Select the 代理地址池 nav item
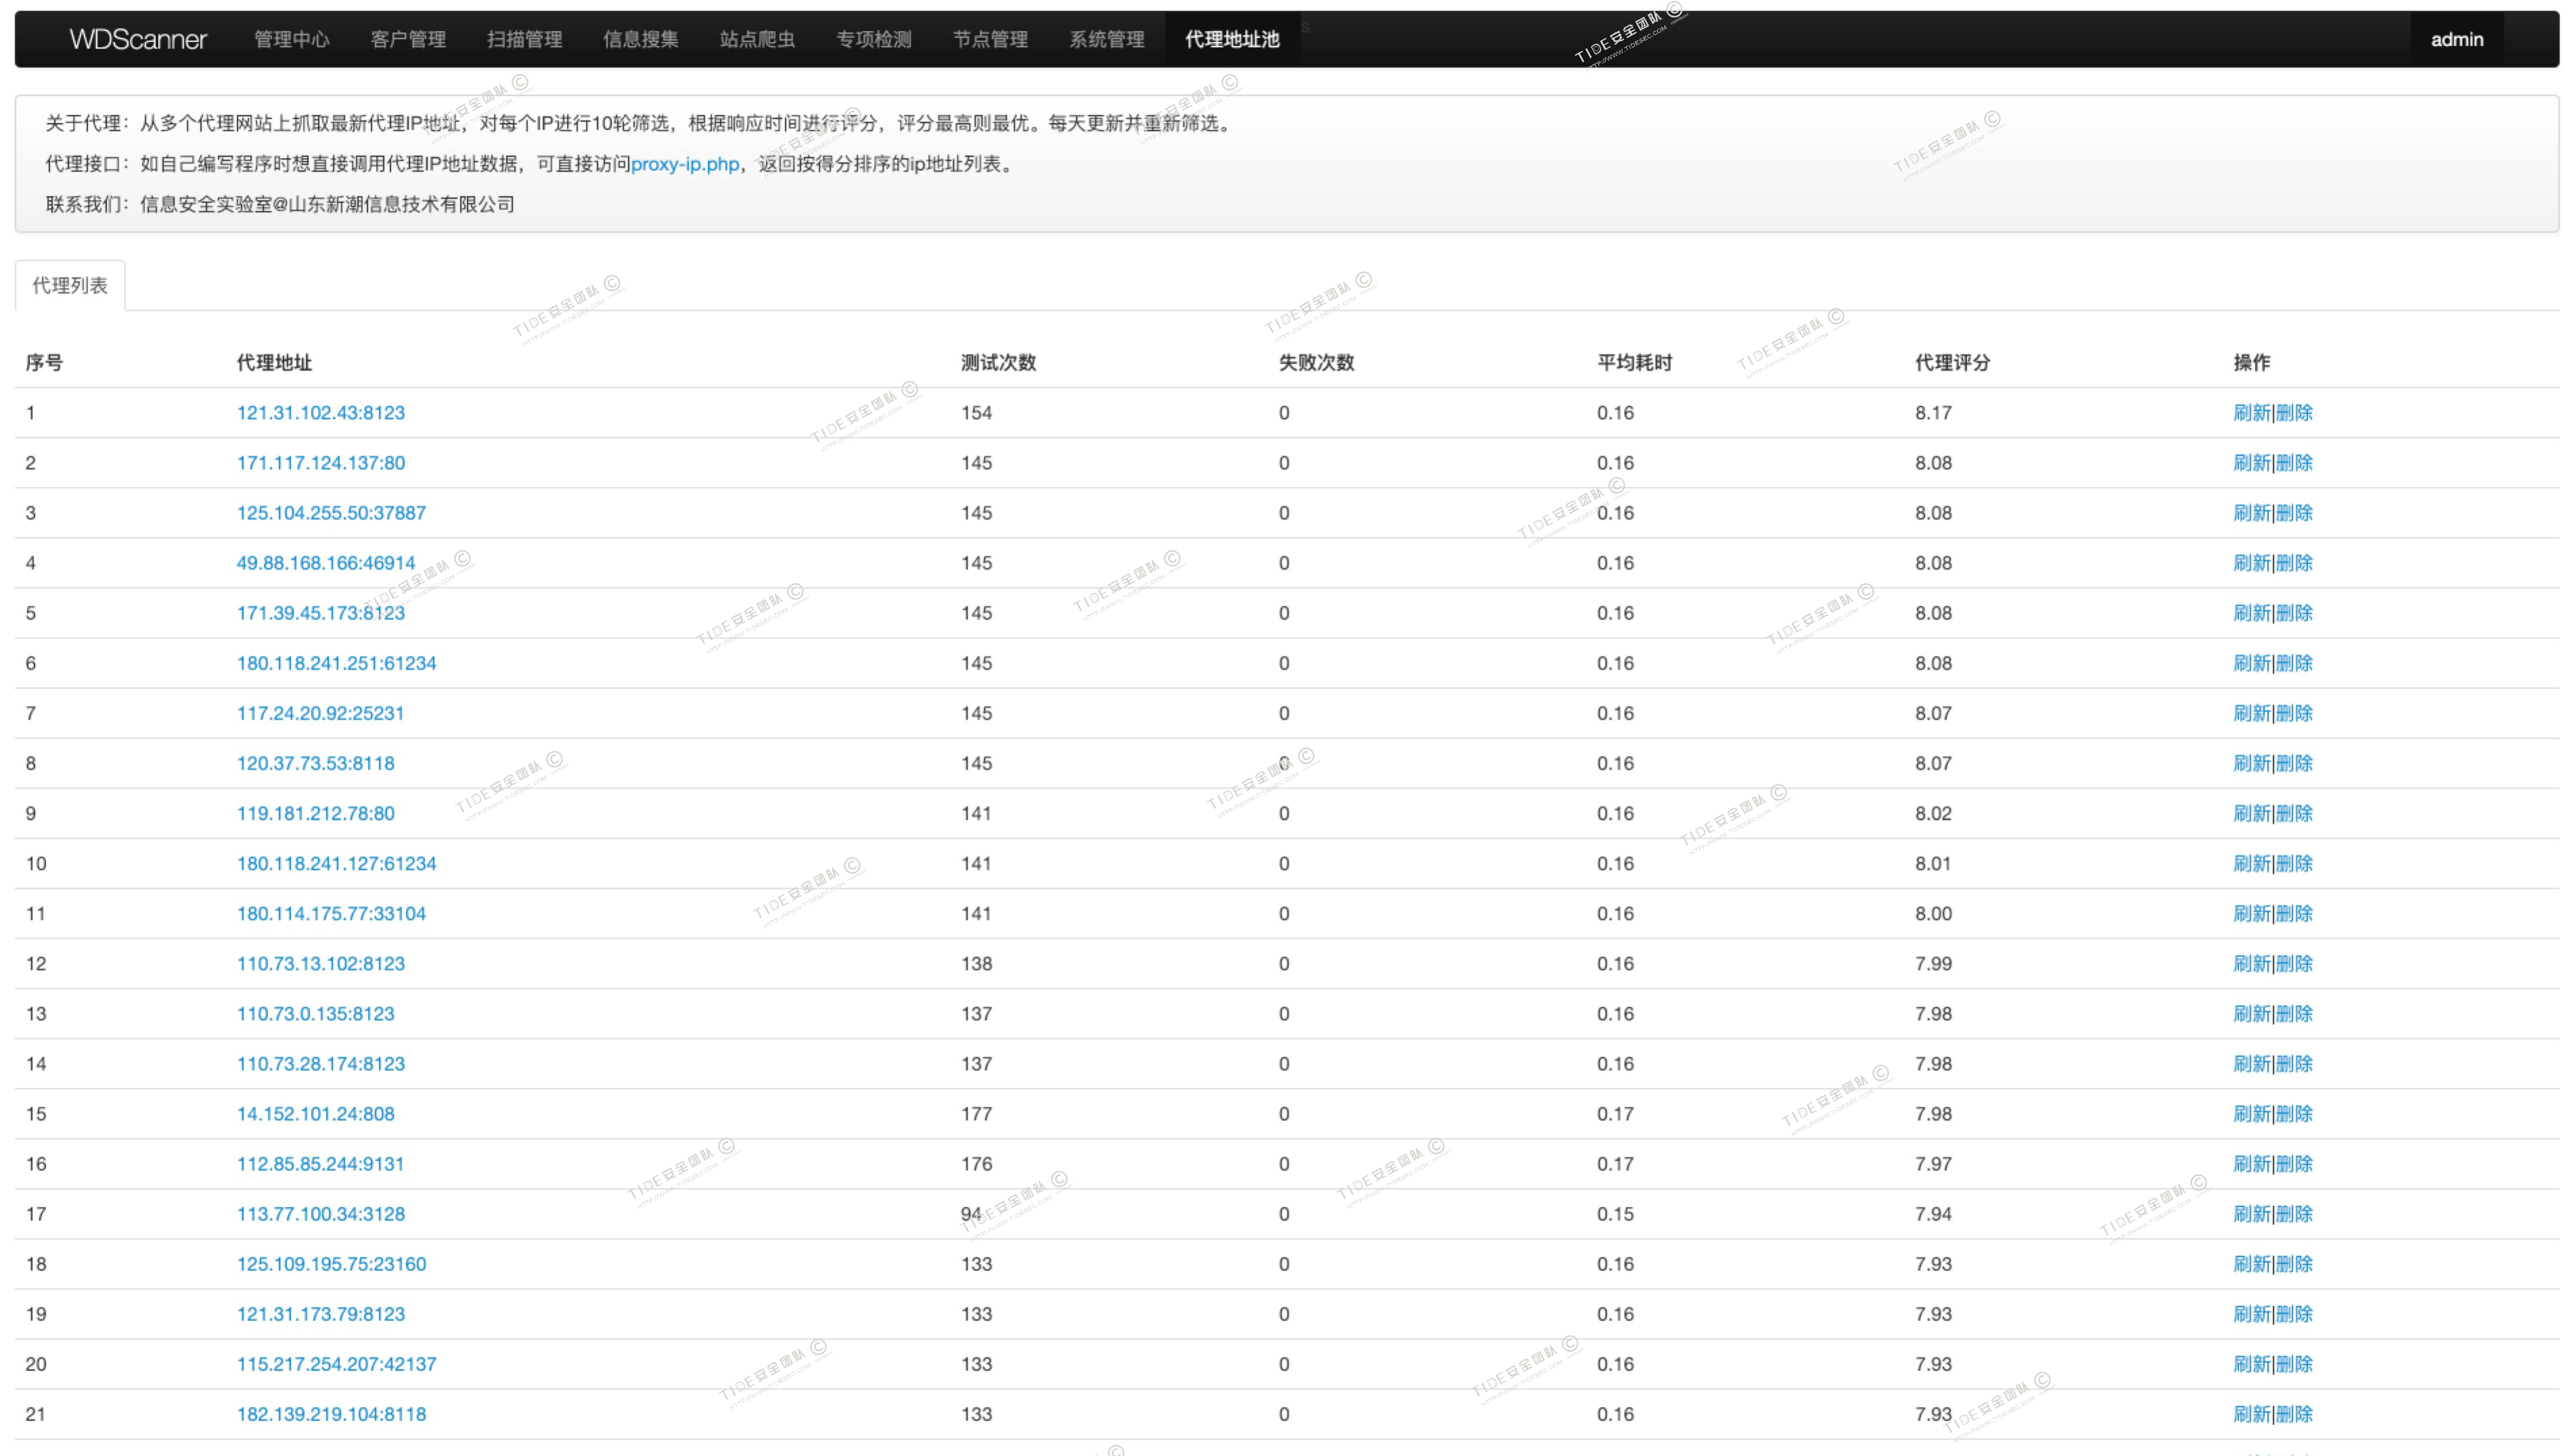Viewport: 2576px width, 1456px height. 1231,39
